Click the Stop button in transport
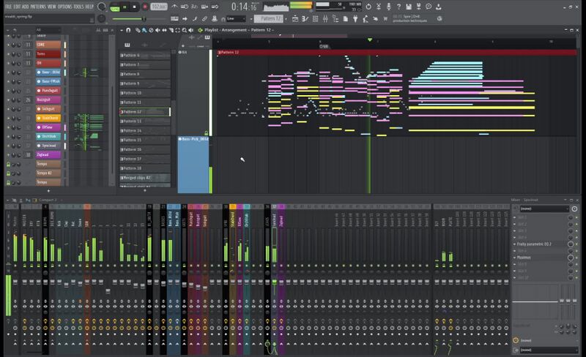The image size is (586, 357). (136, 7)
